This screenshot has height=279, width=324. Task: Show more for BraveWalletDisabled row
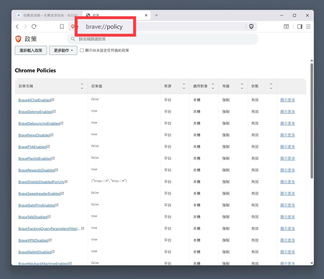[x=288, y=252]
